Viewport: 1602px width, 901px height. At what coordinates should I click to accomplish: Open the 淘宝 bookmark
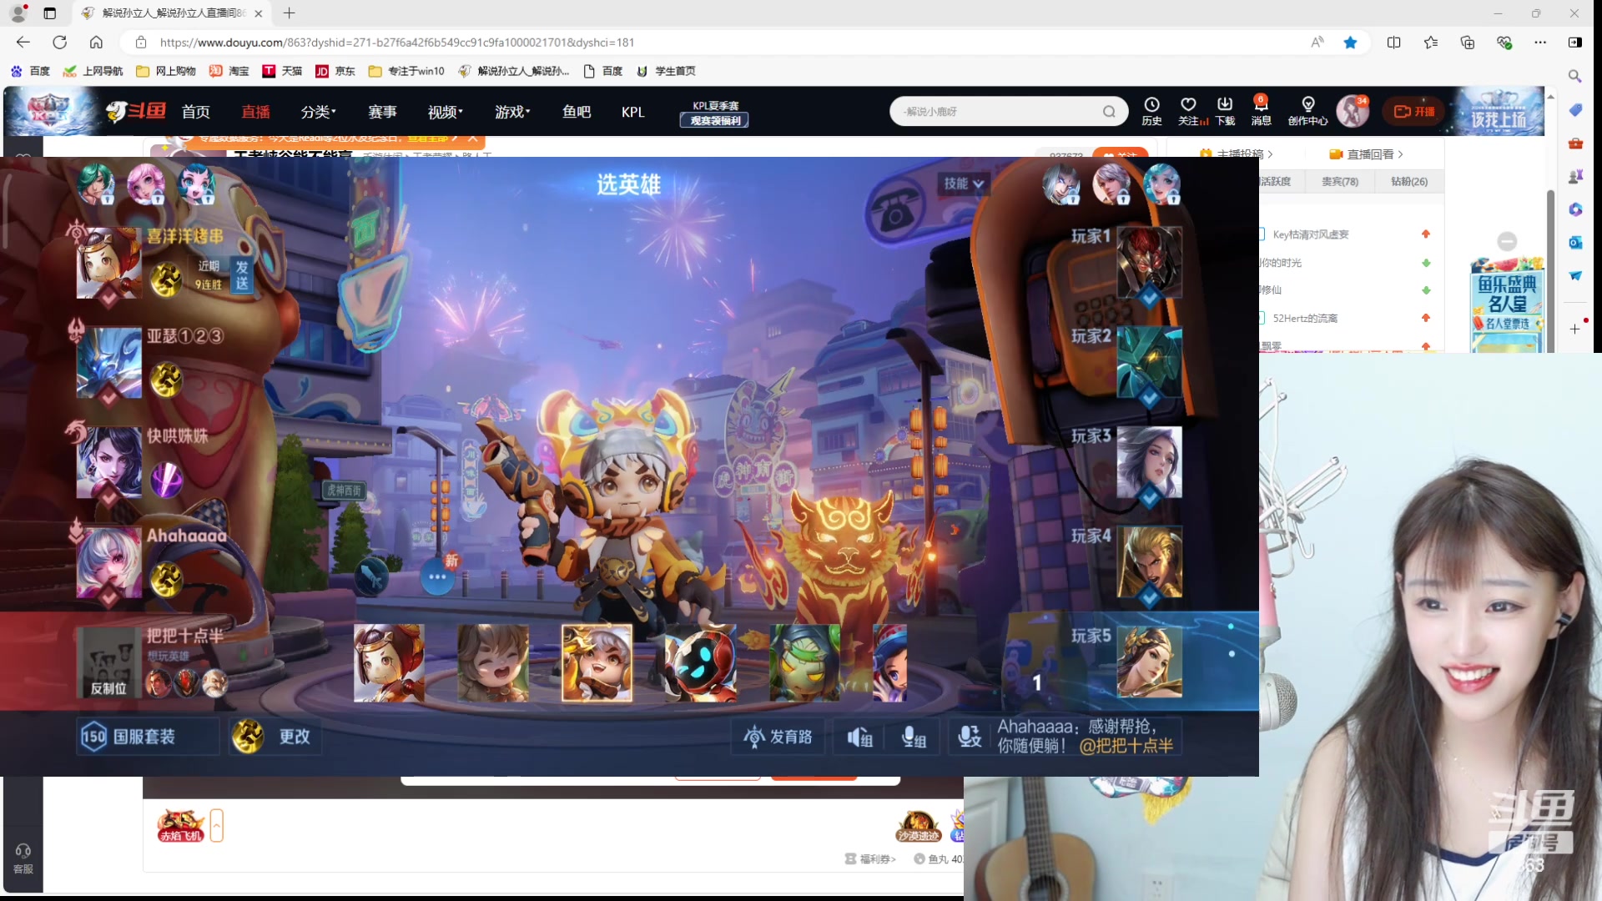coord(229,71)
